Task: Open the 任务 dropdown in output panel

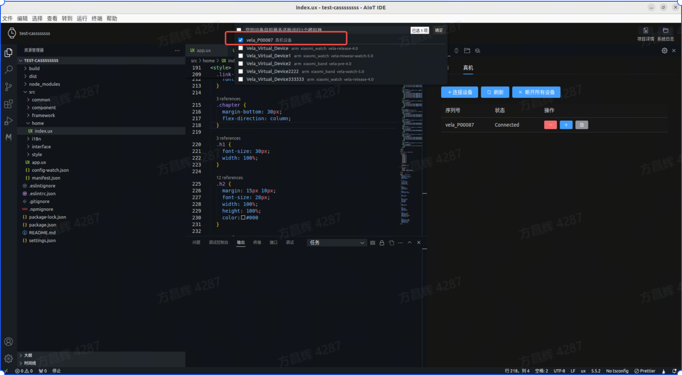Action: (336, 243)
